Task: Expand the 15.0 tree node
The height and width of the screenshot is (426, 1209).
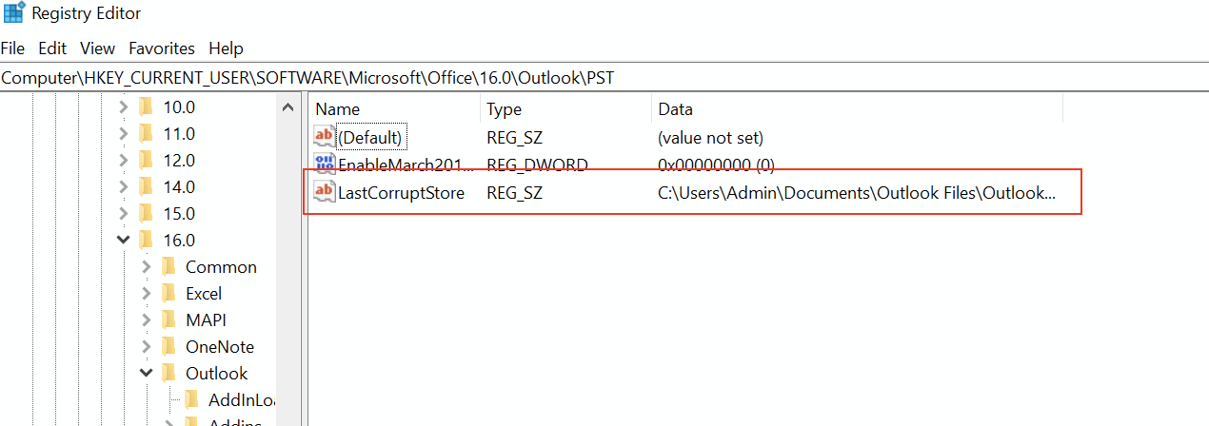Action: coord(124,214)
